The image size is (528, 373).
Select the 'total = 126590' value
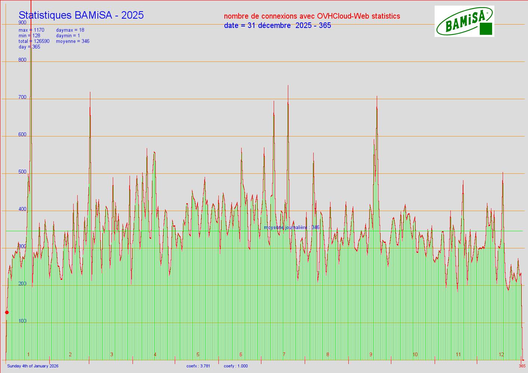click(34, 41)
